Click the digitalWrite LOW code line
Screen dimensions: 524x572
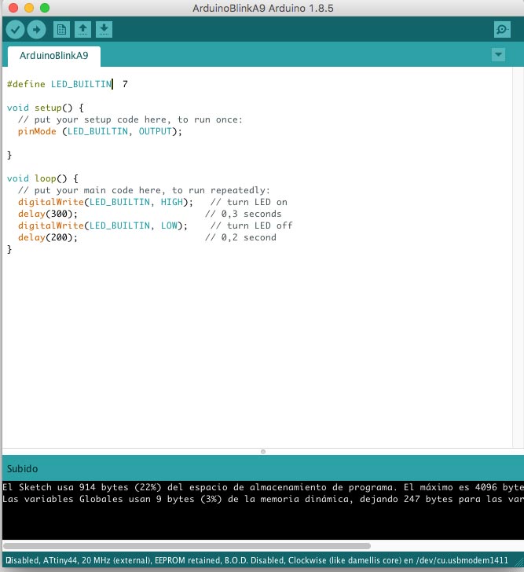pyautogui.click(x=103, y=225)
